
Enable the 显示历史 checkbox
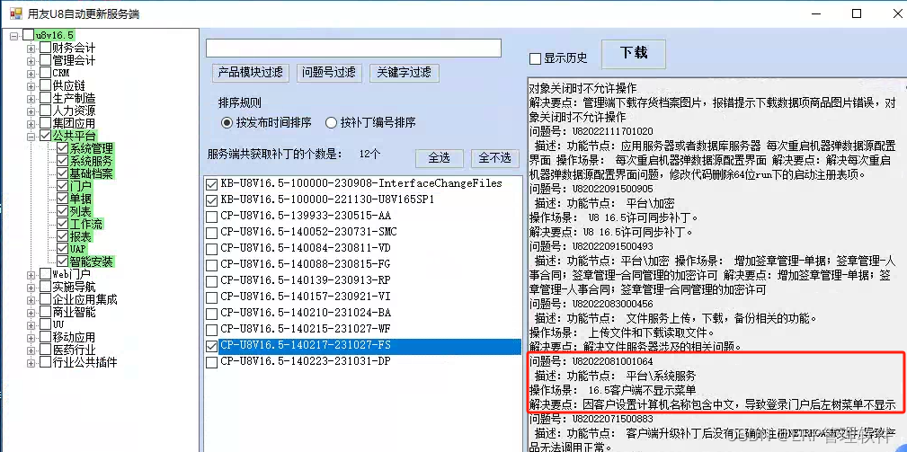[535, 58]
